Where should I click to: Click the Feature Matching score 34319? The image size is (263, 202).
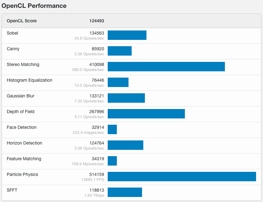pyautogui.click(x=98, y=159)
